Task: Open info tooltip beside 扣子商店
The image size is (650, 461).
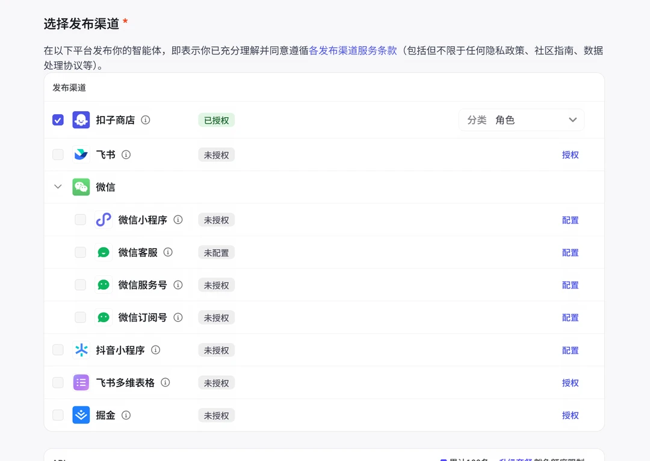Action: 146,120
